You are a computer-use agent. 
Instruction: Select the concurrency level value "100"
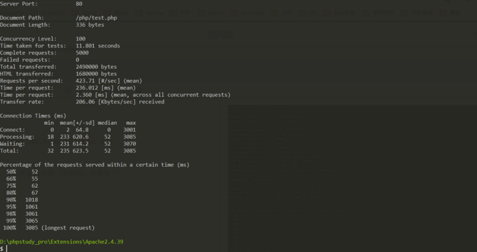pos(81,38)
